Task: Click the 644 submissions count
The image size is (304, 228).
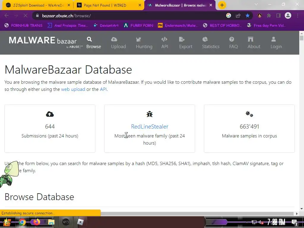Action: click(50, 126)
